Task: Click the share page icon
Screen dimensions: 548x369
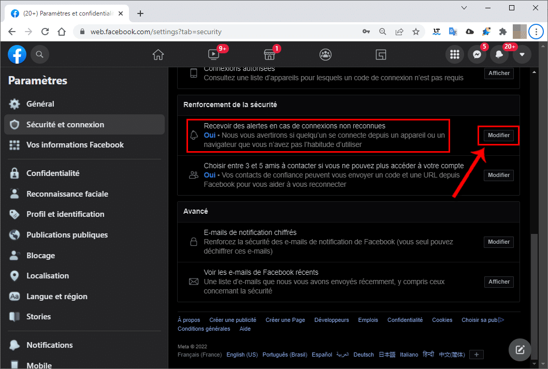Action: tap(399, 32)
